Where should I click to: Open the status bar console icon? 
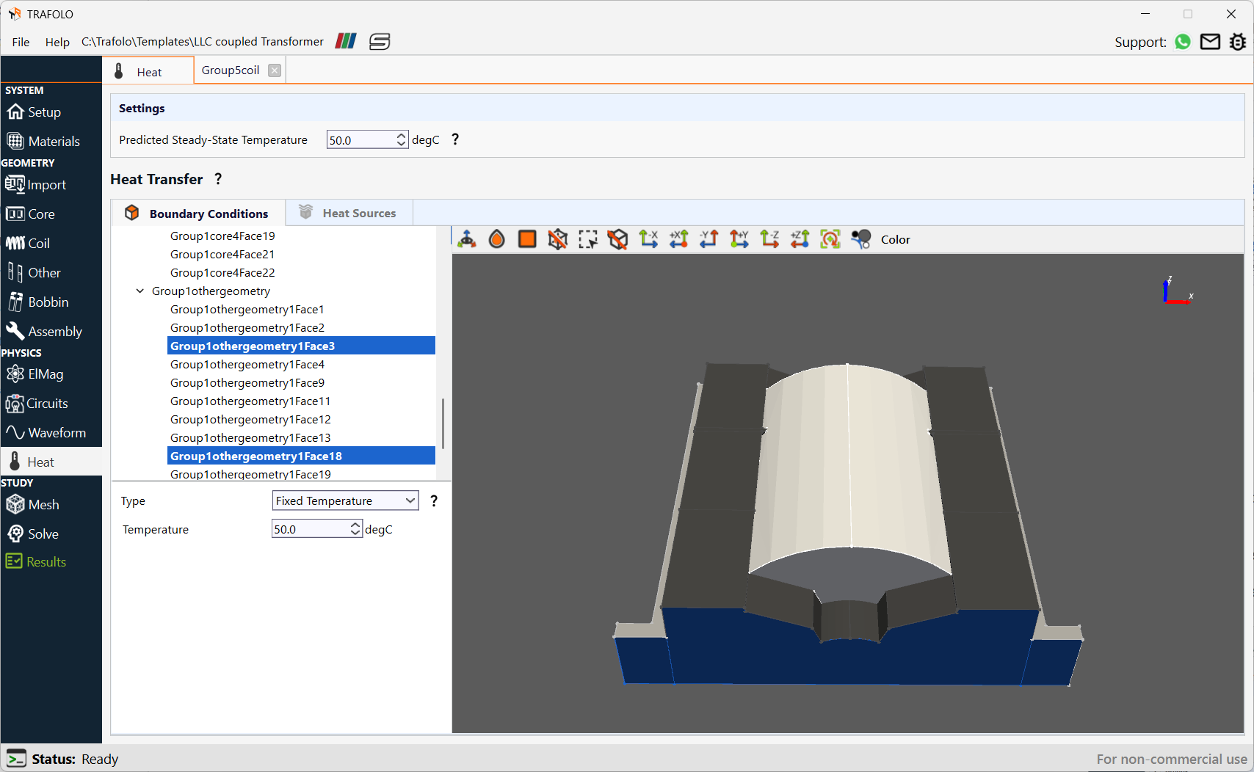pos(16,758)
